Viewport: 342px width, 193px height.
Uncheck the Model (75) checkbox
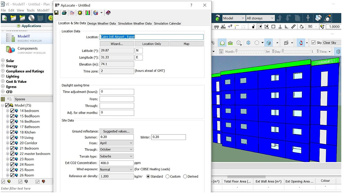(7, 105)
